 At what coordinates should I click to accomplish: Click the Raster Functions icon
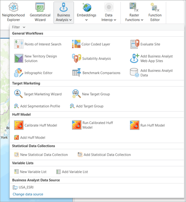(134, 7)
